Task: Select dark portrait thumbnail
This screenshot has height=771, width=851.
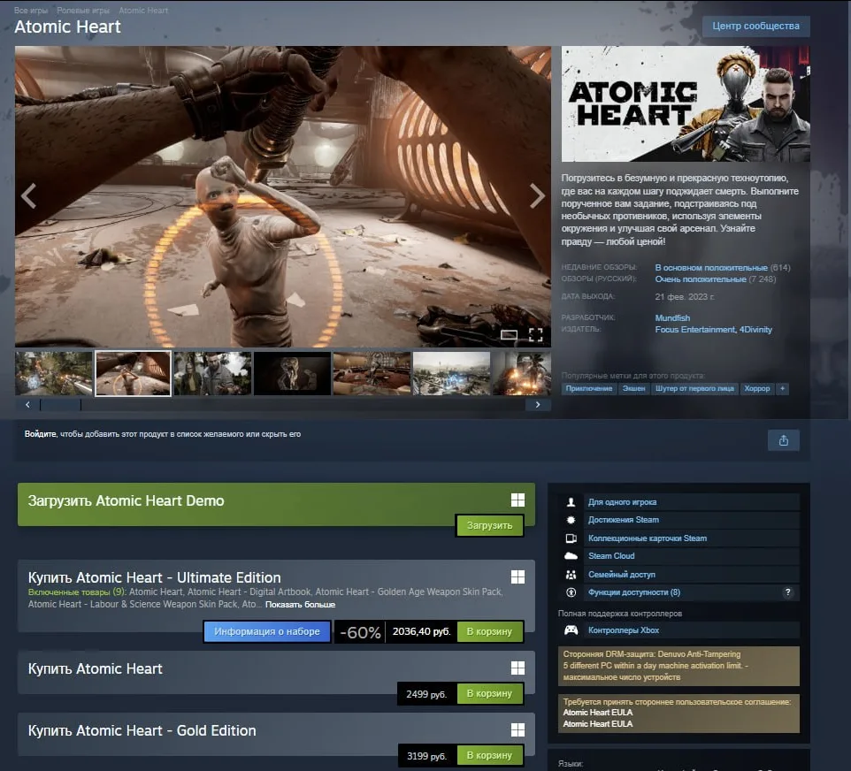Action: point(293,373)
